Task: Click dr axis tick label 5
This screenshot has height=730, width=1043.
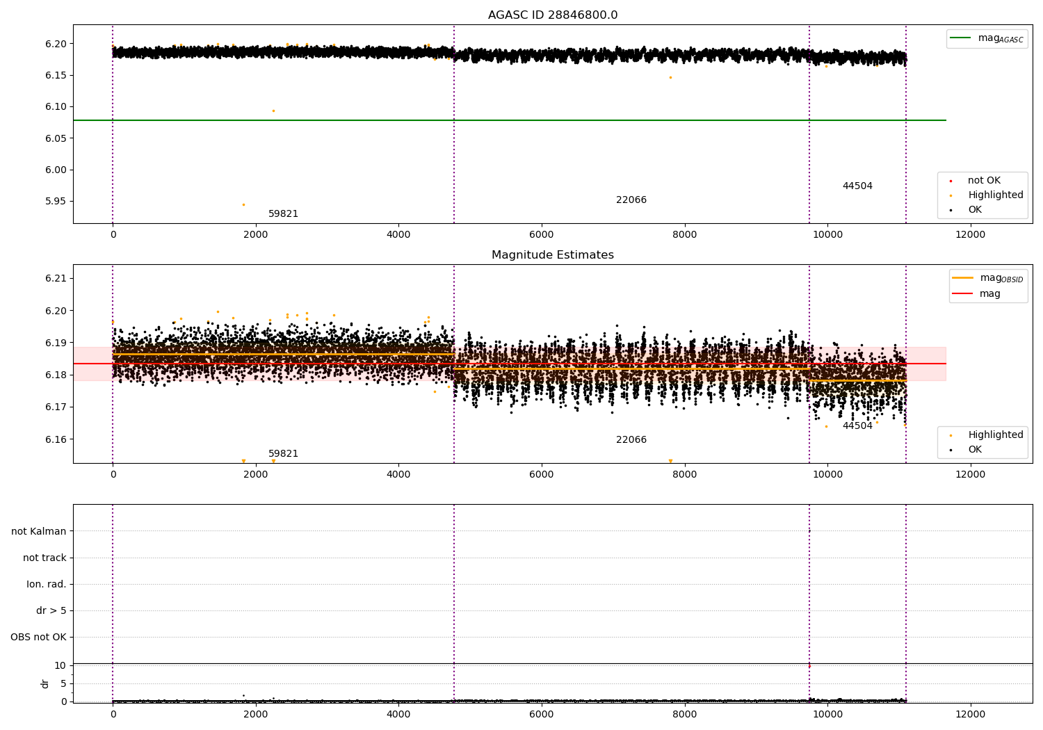Action: pyautogui.click(x=63, y=684)
